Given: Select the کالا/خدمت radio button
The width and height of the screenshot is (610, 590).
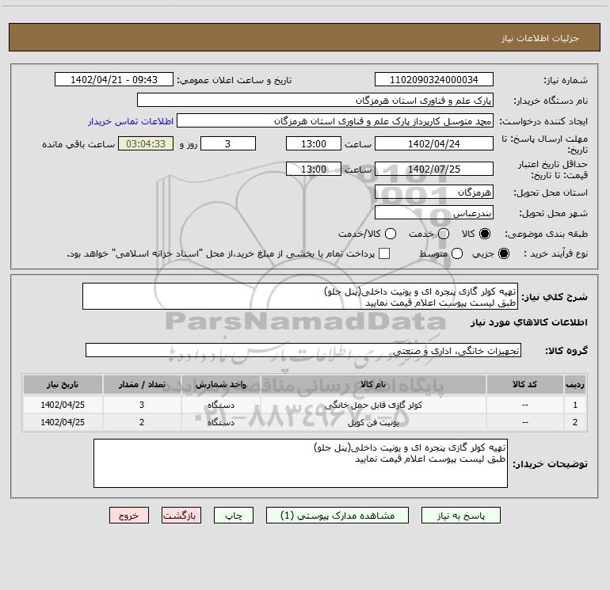Looking at the screenshot, I should click(391, 234).
